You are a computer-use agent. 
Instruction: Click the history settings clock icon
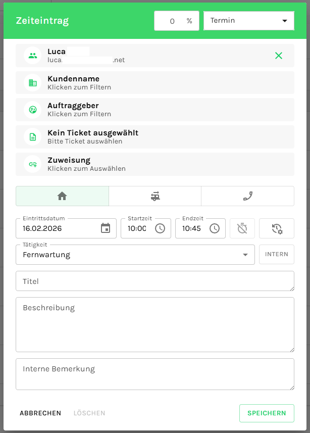tap(277, 228)
